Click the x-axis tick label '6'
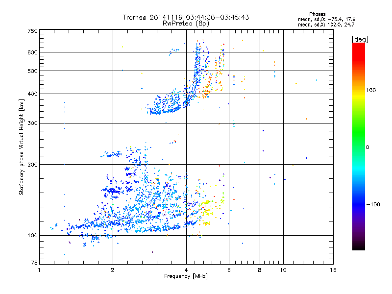Viewport: 392px width, 294px height. click(x=229, y=270)
